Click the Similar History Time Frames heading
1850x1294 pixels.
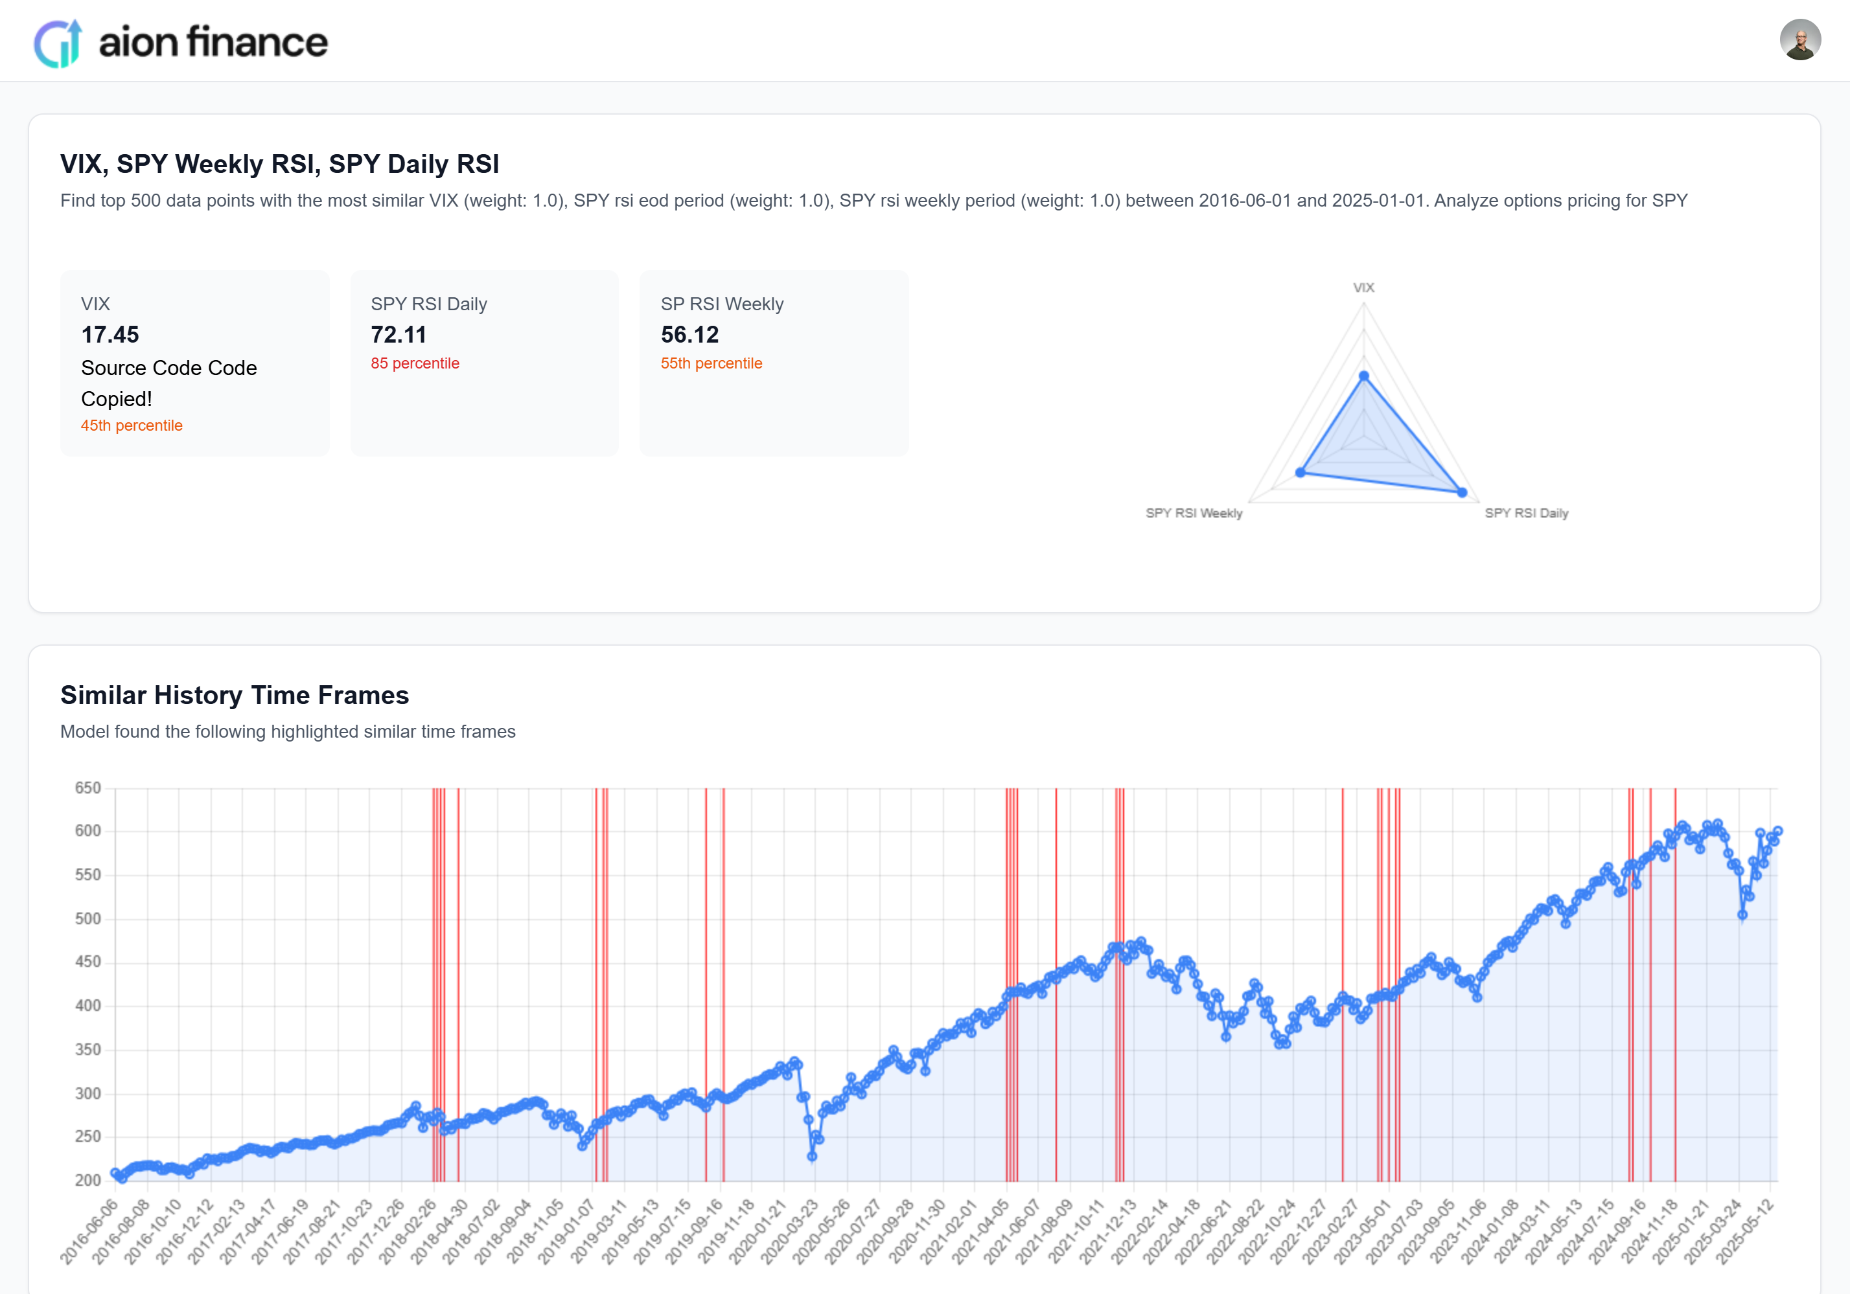tap(235, 695)
